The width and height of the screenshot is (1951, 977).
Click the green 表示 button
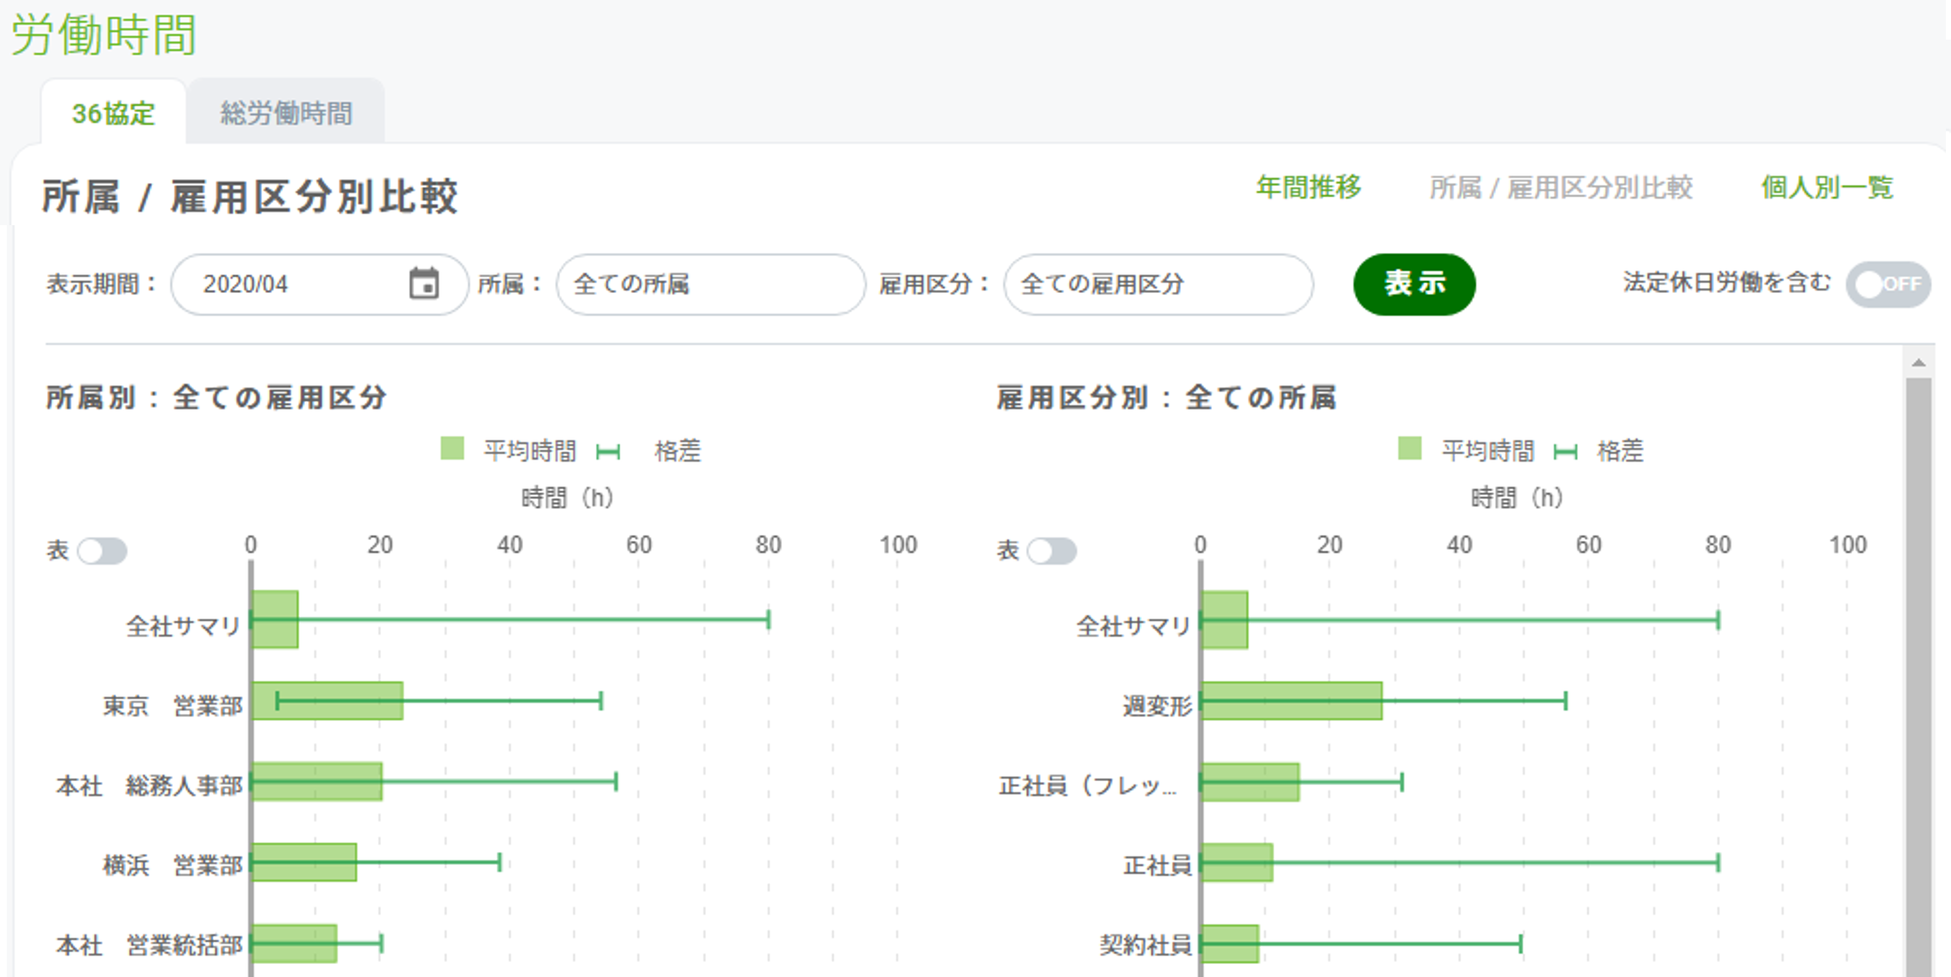(1414, 285)
